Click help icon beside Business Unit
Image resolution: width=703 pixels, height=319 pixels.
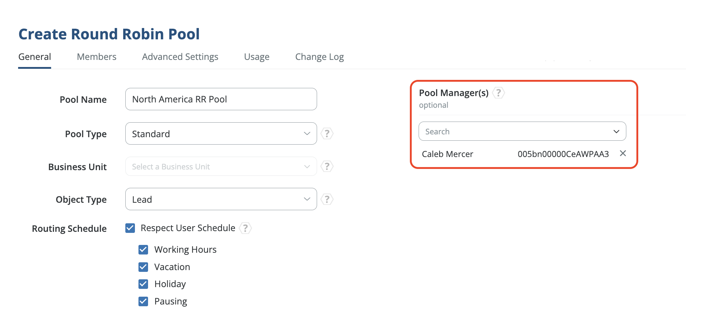[x=327, y=166]
